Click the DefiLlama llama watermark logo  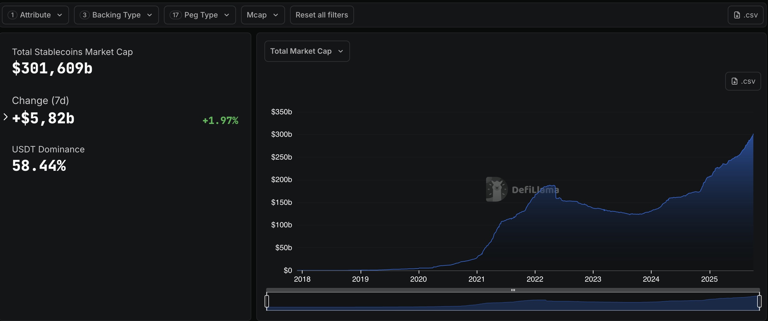496,189
